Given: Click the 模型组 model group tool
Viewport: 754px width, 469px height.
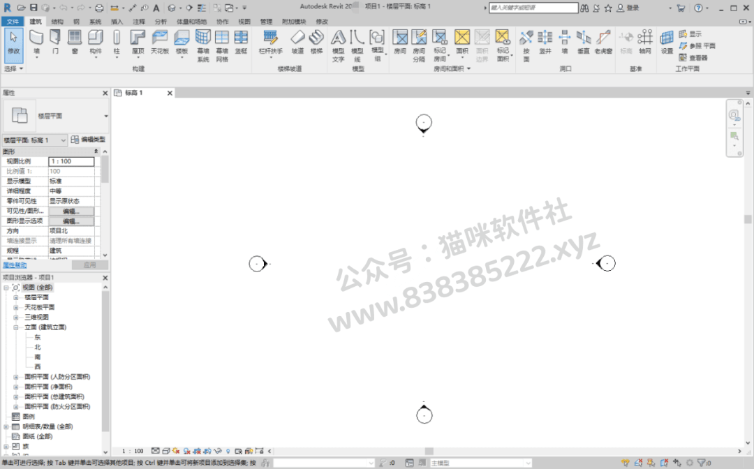Looking at the screenshot, I should coord(378,45).
